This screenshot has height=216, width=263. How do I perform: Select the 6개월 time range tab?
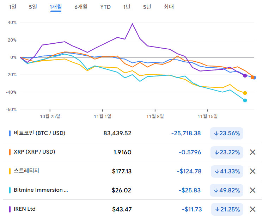[81, 7]
